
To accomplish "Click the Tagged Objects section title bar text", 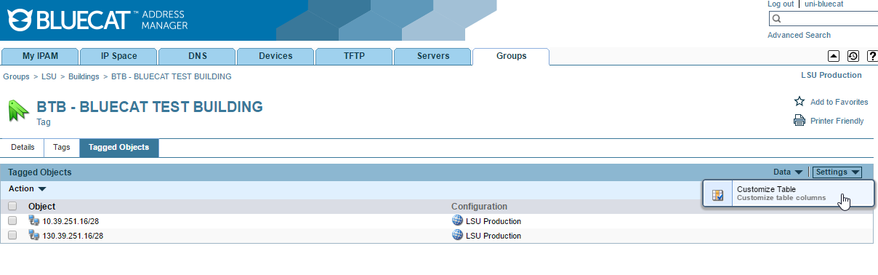I will coord(40,172).
